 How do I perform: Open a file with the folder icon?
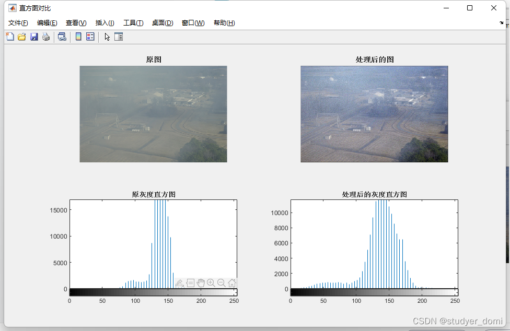click(22, 37)
